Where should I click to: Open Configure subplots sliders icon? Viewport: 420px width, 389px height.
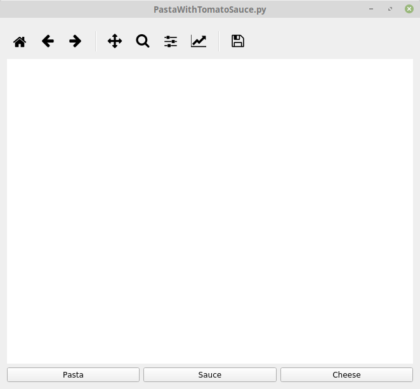click(171, 41)
